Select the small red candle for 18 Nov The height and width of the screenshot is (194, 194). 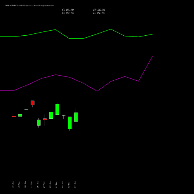pyautogui.click(x=14, y=116)
